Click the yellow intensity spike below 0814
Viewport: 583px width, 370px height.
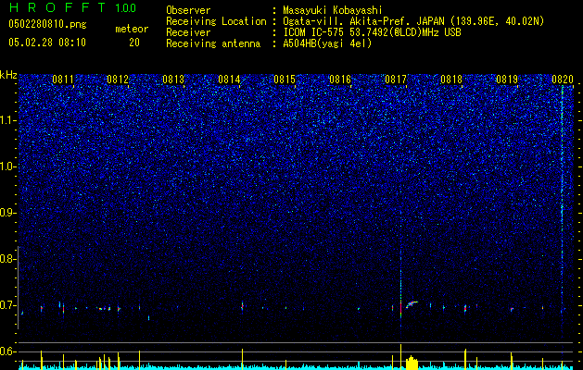[x=243, y=359]
